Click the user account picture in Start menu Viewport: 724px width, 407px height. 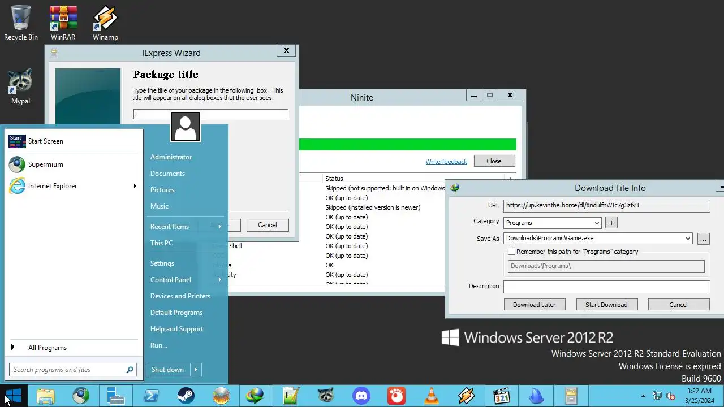coord(186,127)
